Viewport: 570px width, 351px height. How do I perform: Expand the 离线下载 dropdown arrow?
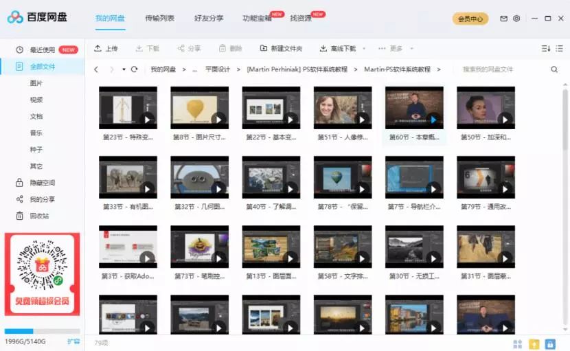point(364,48)
